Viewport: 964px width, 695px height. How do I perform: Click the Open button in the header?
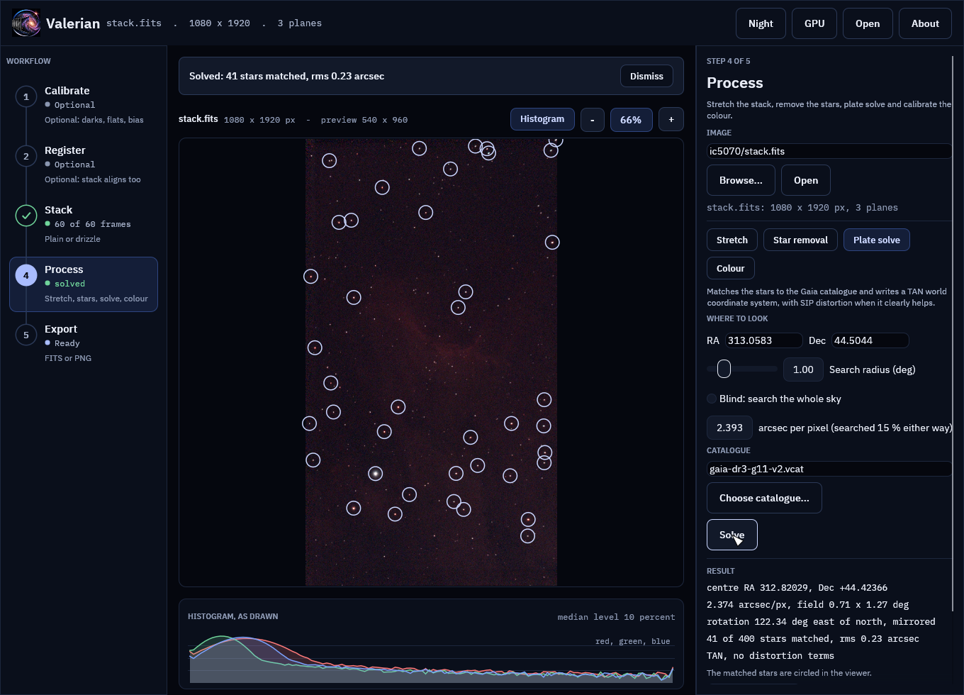(868, 23)
